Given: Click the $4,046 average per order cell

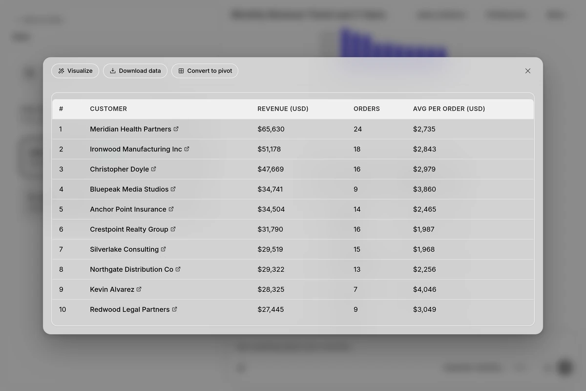Looking at the screenshot, I should tap(425, 289).
